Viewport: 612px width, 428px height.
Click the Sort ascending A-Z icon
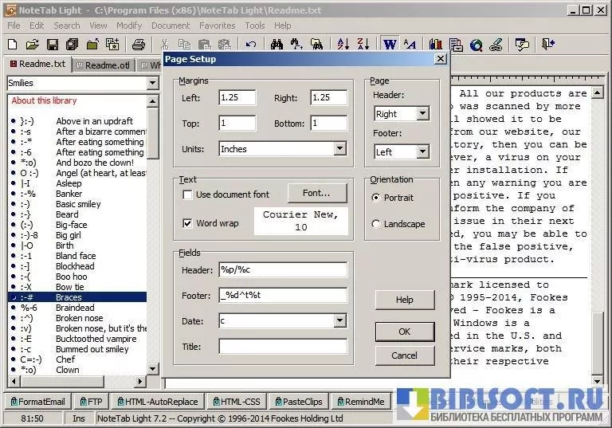[x=343, y=45]
